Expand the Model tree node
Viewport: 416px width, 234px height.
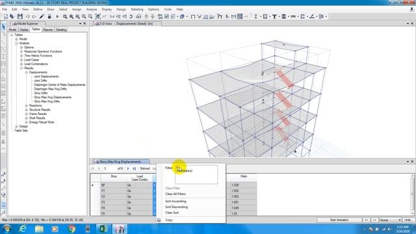[x=16, y=39]
